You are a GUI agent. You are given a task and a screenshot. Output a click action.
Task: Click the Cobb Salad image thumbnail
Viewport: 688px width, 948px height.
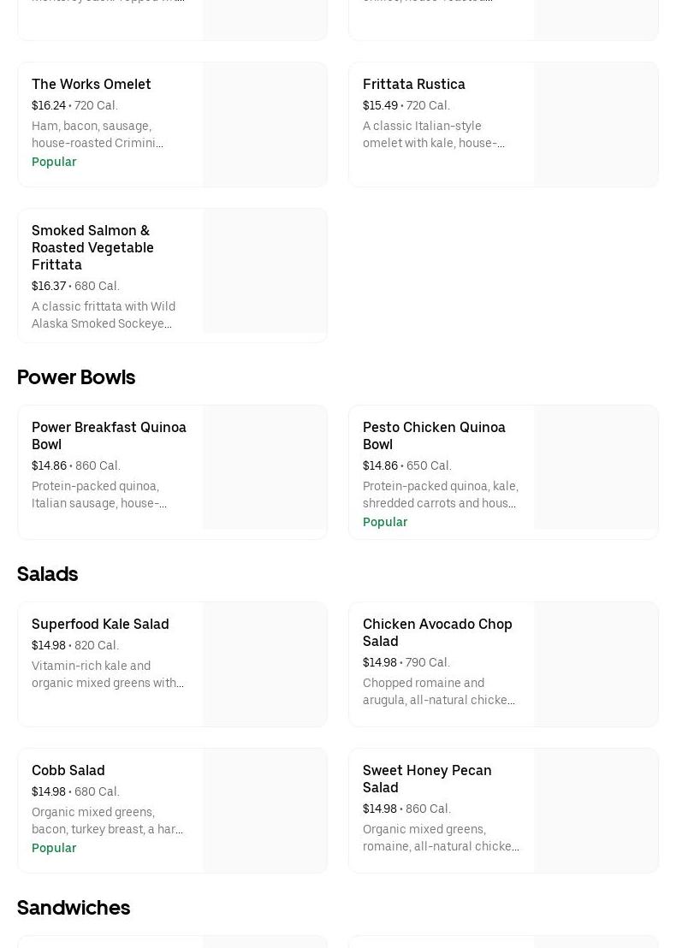[265, 811]
